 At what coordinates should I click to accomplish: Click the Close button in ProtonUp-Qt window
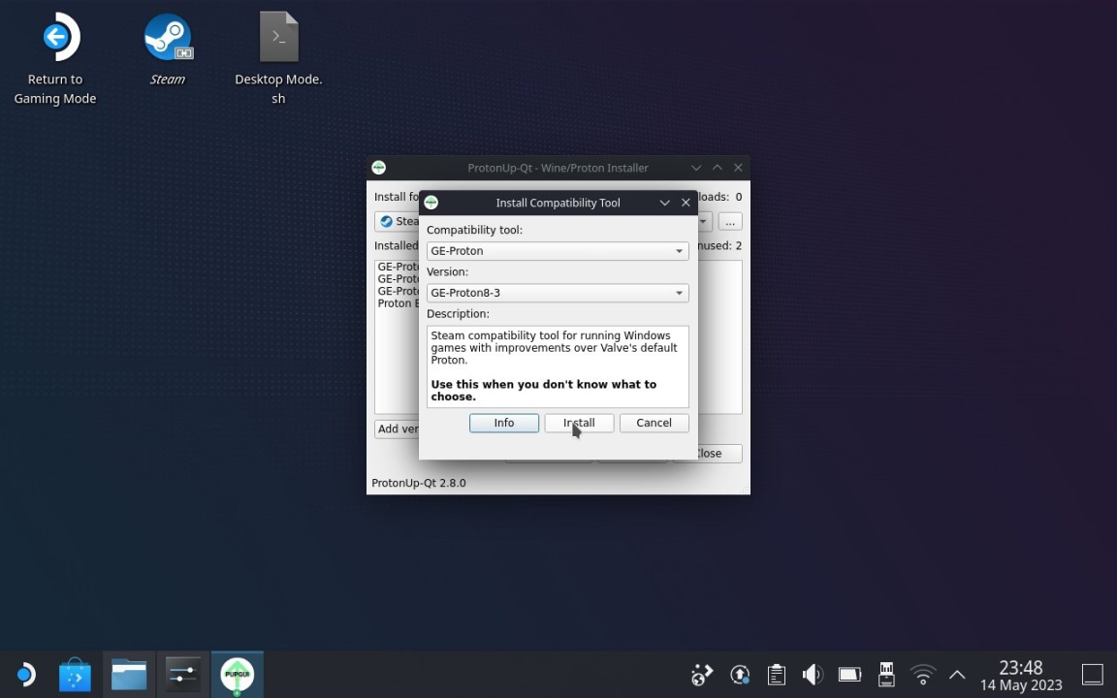720,454
